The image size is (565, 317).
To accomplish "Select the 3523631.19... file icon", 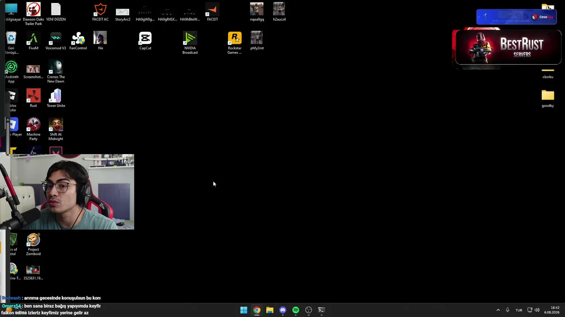I will click(x=33, y=272).
